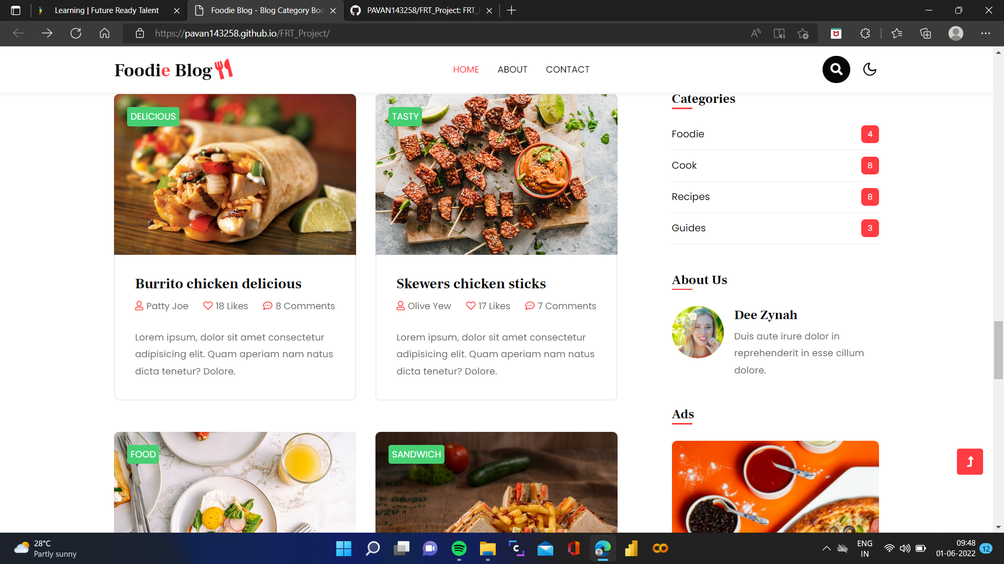1004x564 pixels.
Task: Open Spotify from the taskbar
Action: [x=459, y=548]
